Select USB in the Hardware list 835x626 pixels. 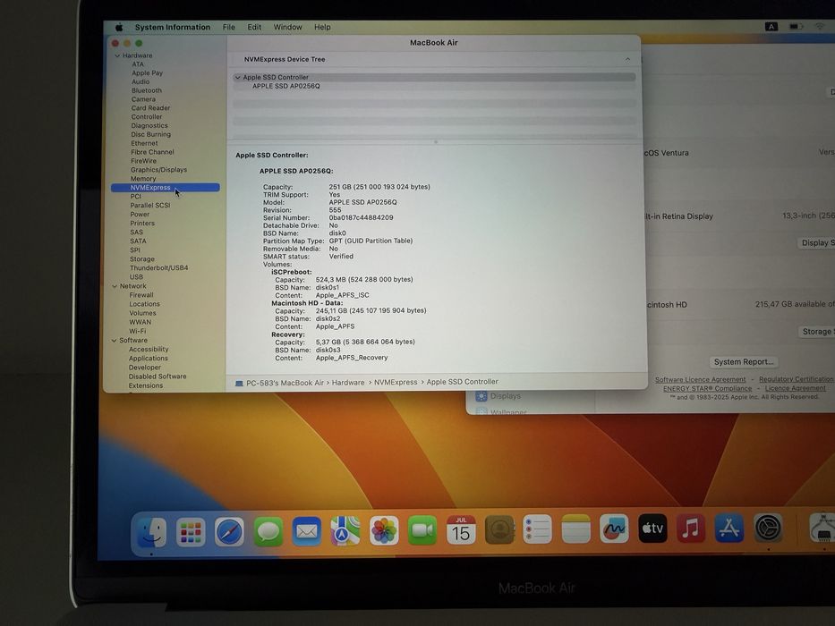(136, 277)
